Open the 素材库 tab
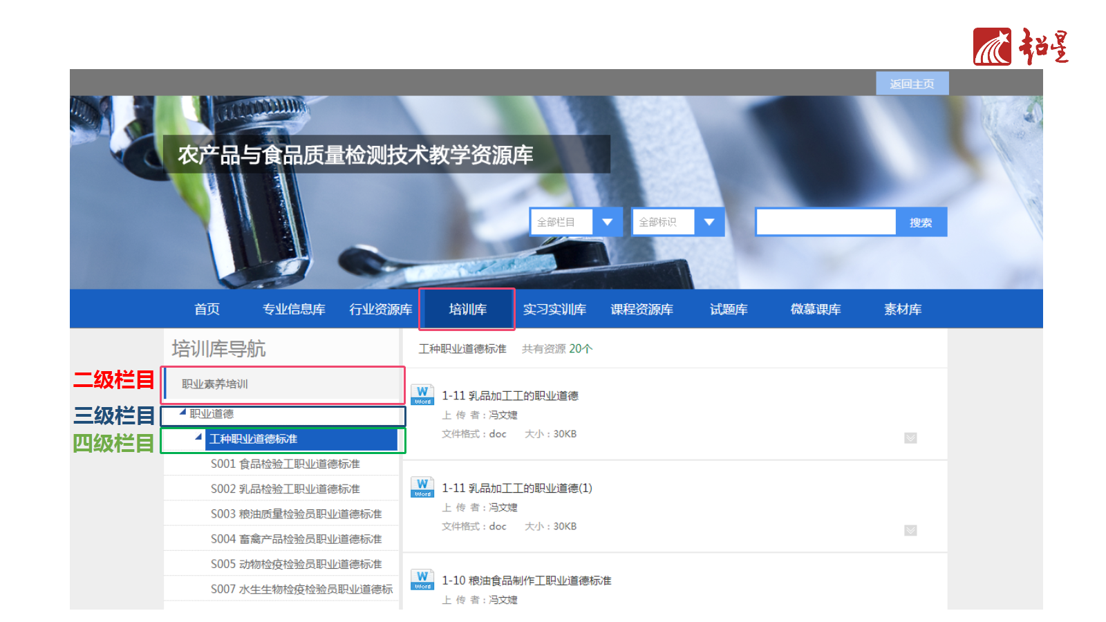The image size is (1106, 622). (x=903, y=309)
